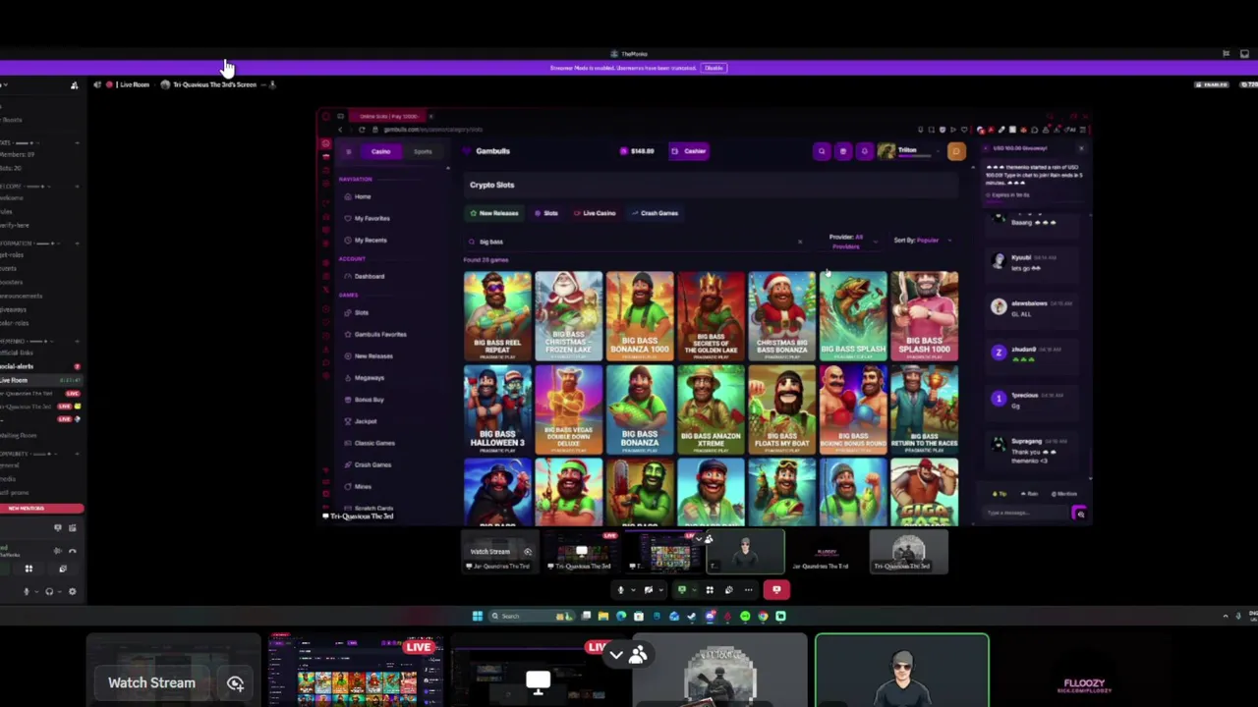Switch to Sports tab on Gambulls
The image size is (1258, 707).
pos(423,151)
